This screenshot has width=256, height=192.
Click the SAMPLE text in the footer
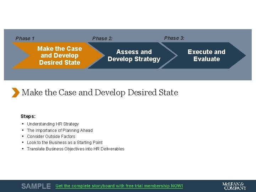tap(36, 186)
